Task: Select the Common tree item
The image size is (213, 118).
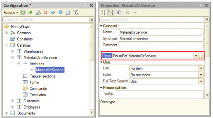Action: click(x=24, y=33)
